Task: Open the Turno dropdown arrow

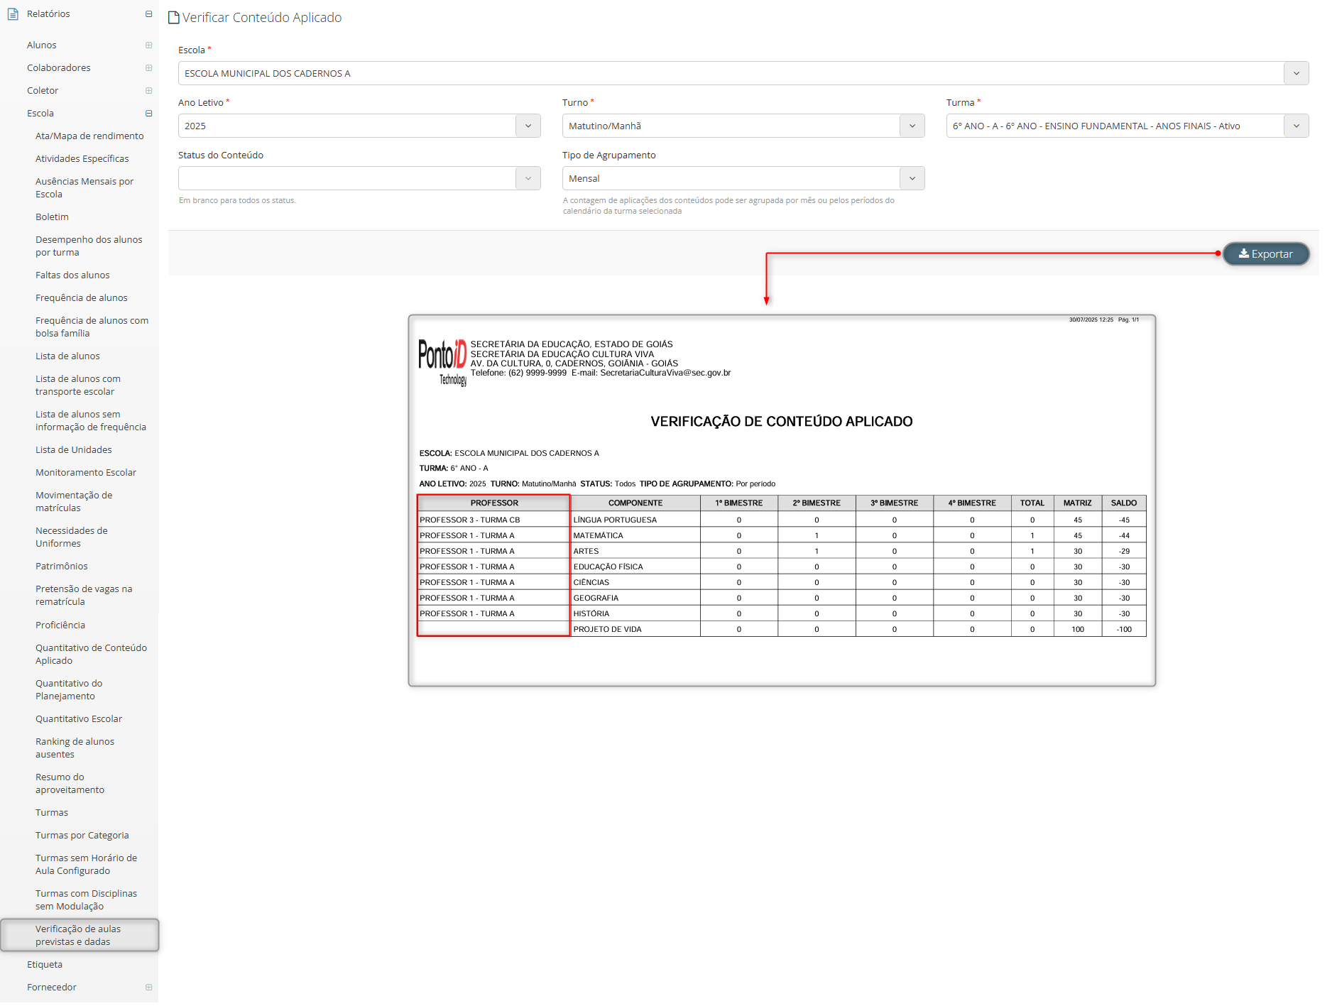Action: click(x=912, y=126)
